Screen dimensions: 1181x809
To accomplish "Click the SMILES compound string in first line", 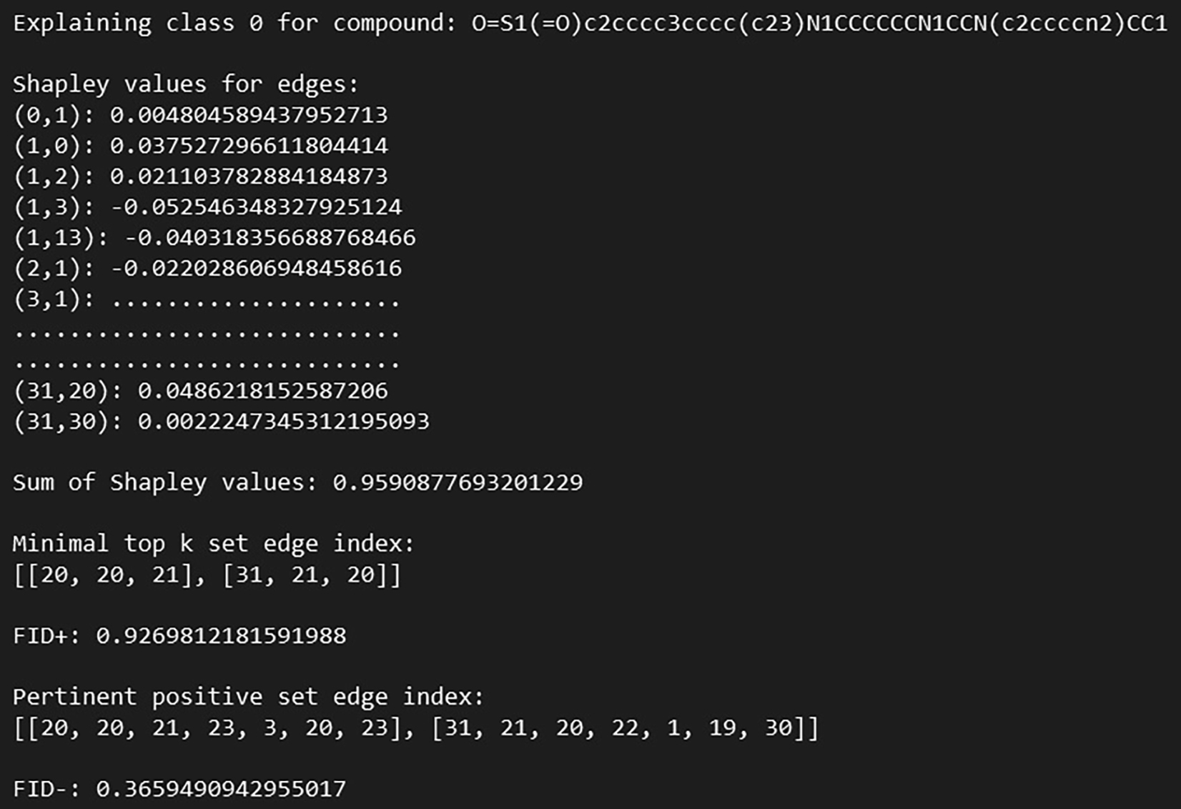I will (x=819, y=24).
